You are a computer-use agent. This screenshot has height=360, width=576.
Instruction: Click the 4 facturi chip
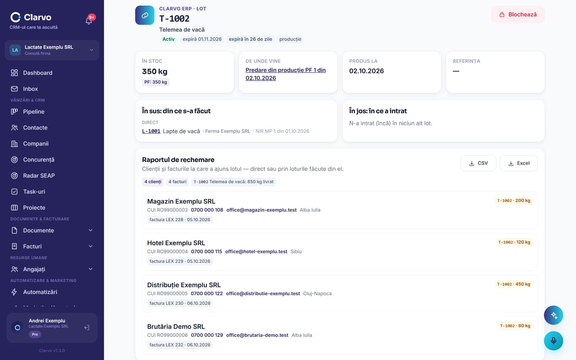(177, 182)
